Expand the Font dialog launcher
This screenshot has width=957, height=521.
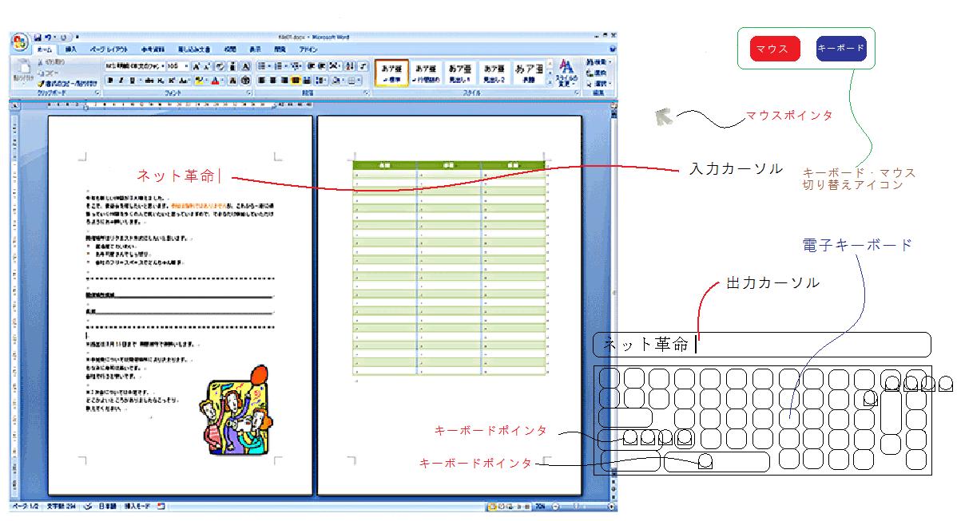[x=249, y=93]
